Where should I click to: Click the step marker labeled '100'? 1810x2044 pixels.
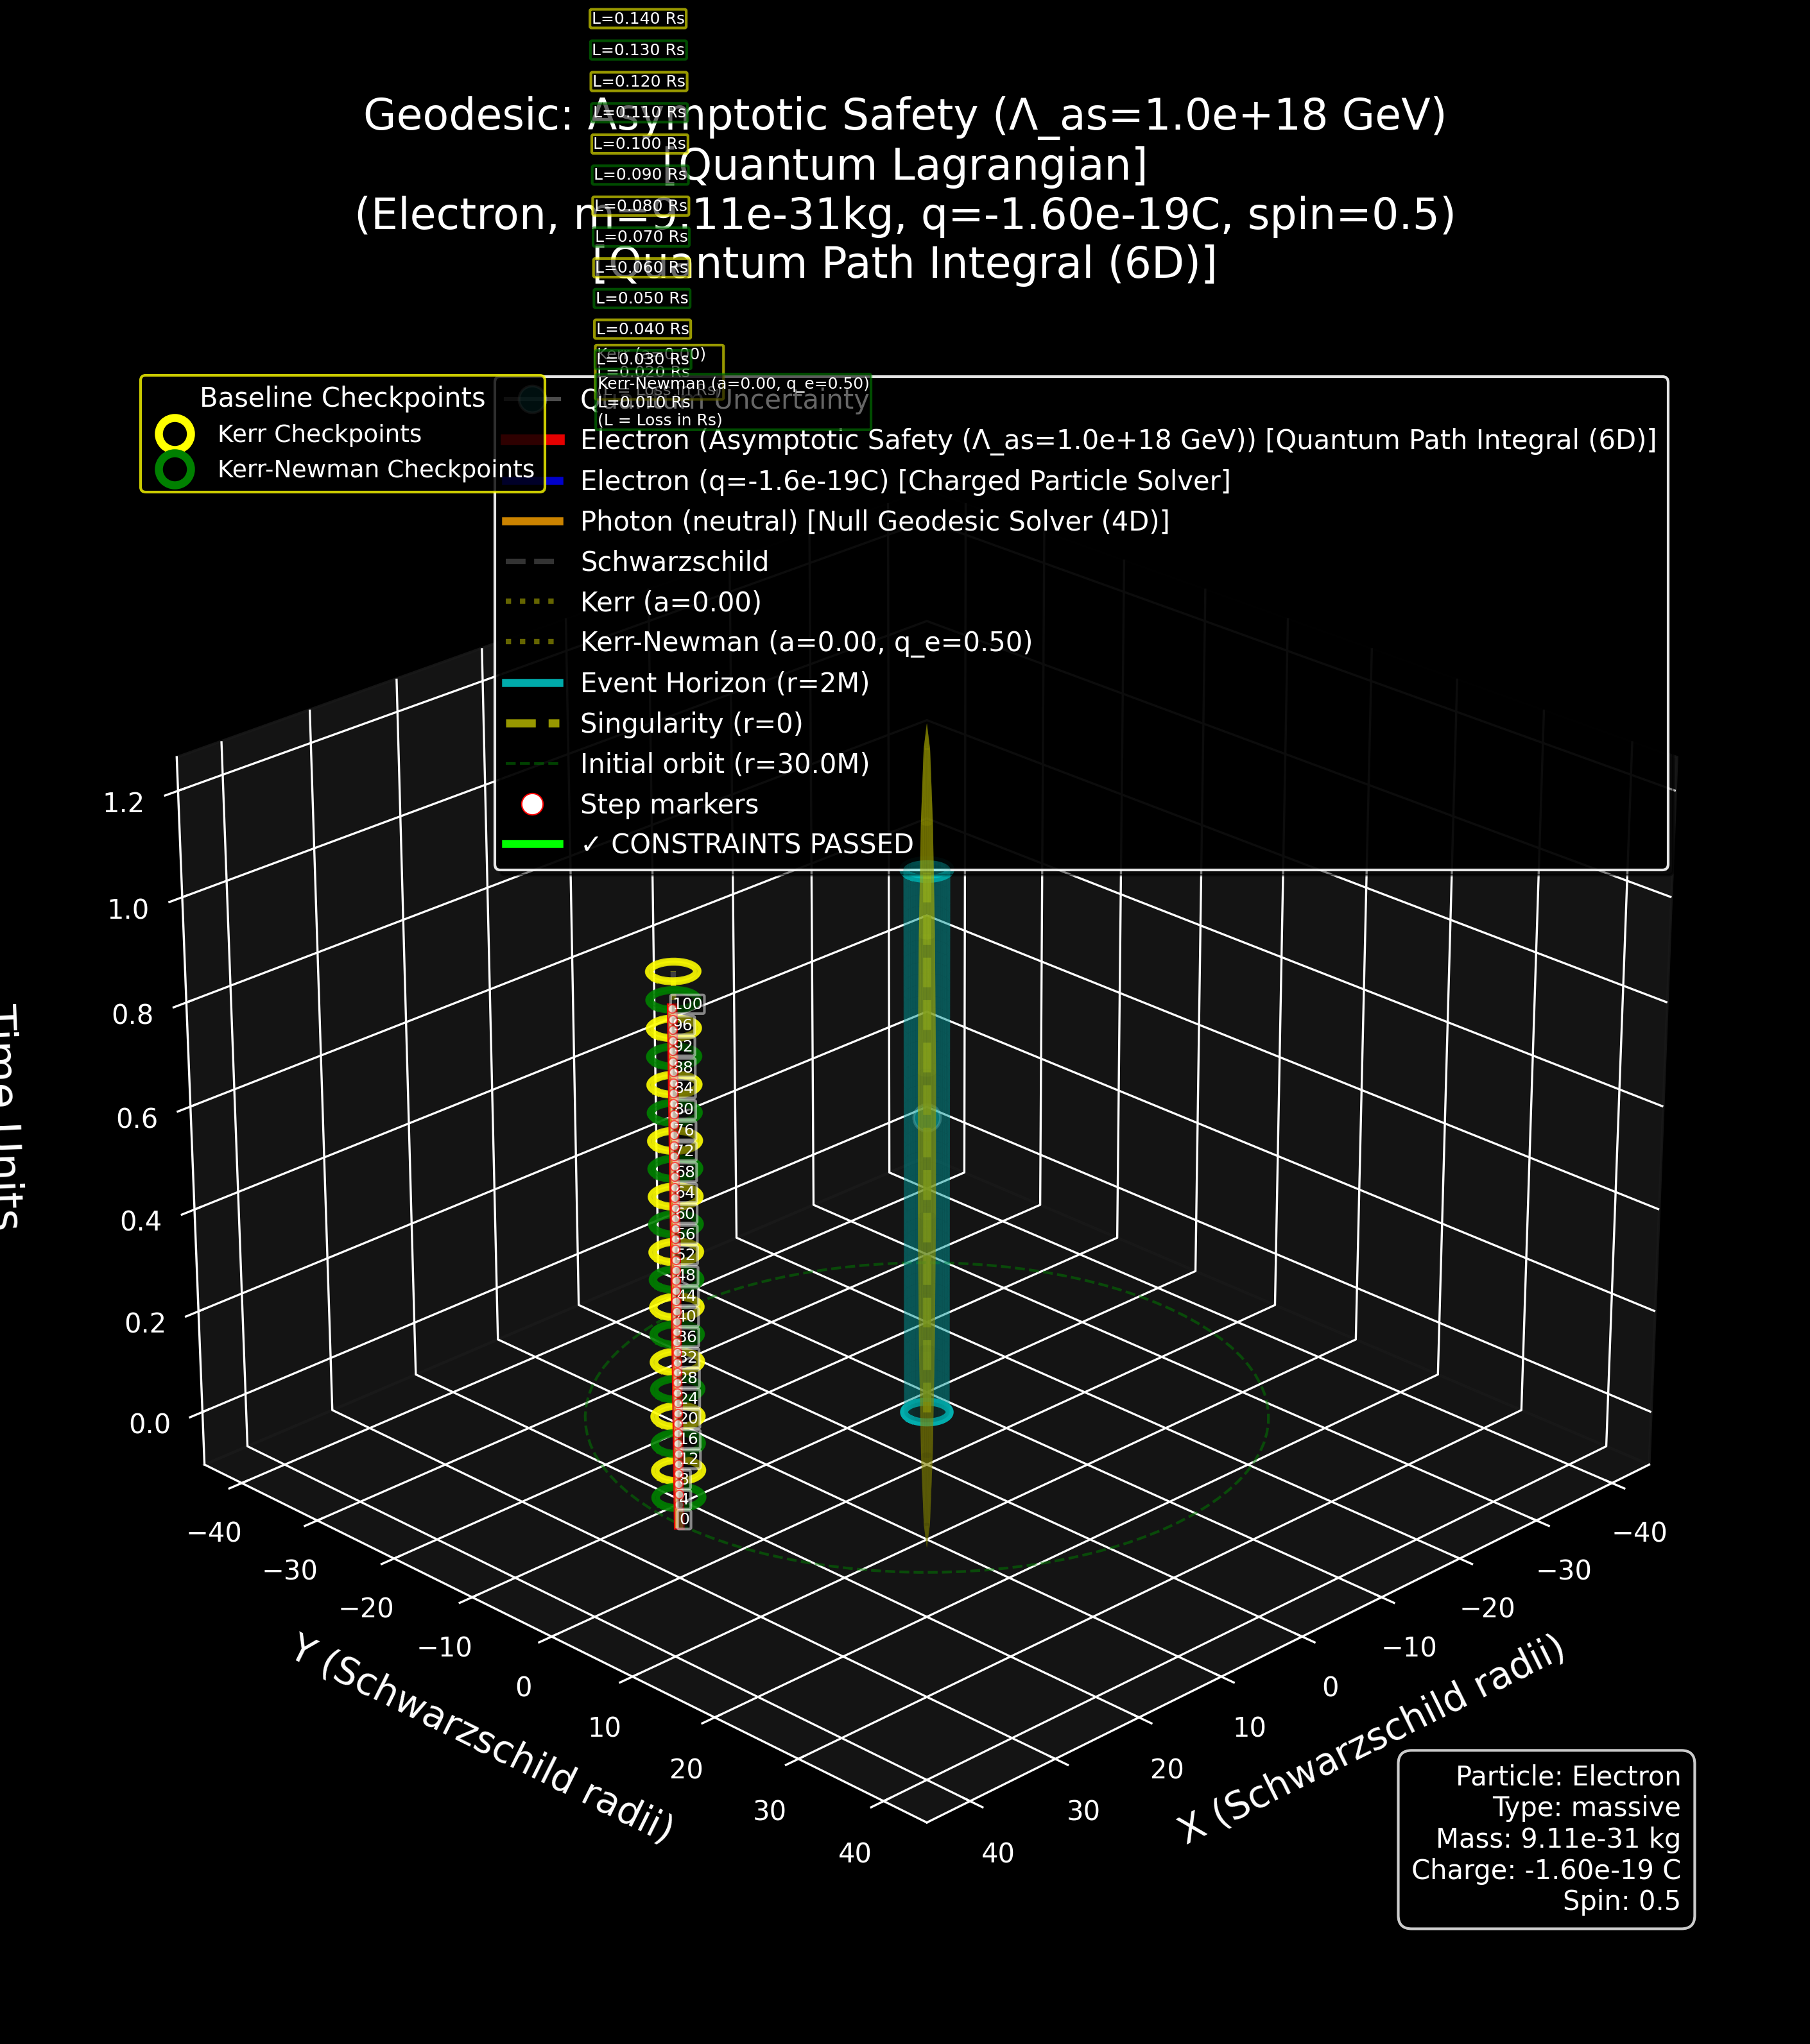pos(687,1004)
